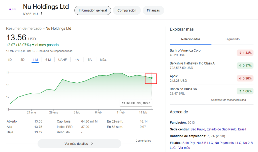Viewport: 258px width, 152px height.
Task: Click the Baja value 13.42
Action: (x=38, y=132)
